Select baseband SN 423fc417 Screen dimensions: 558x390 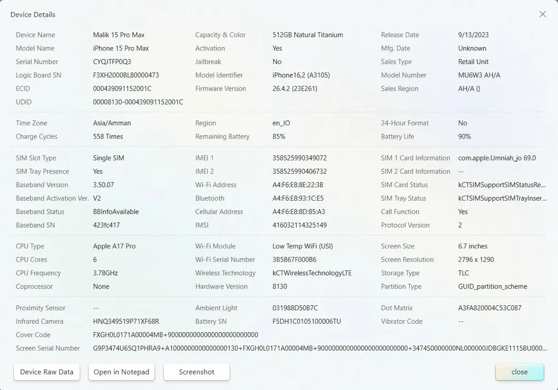pyautogui.click(x=106, y=225)
